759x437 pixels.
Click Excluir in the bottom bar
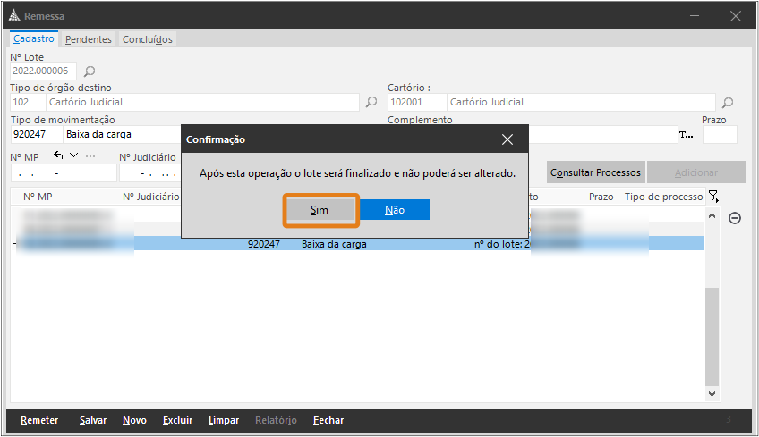(177, 421)
